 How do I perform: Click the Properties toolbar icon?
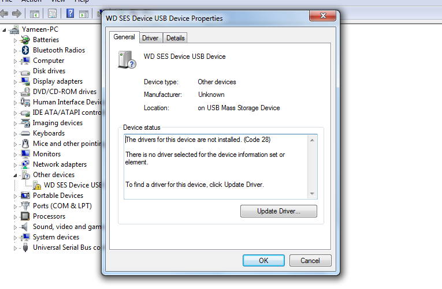click(x=53, y=13)
